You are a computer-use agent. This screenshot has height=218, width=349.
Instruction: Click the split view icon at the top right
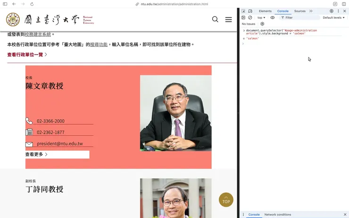(x=344, y=4)
